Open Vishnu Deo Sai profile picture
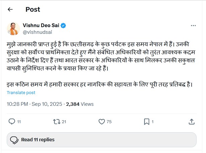 click(13, 28)
